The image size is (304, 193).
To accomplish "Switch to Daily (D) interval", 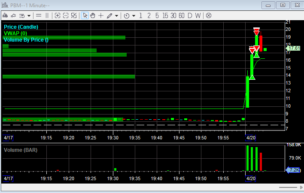I will tap(190, 15).
